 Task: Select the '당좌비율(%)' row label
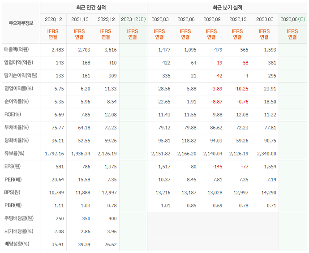point(17,141)
